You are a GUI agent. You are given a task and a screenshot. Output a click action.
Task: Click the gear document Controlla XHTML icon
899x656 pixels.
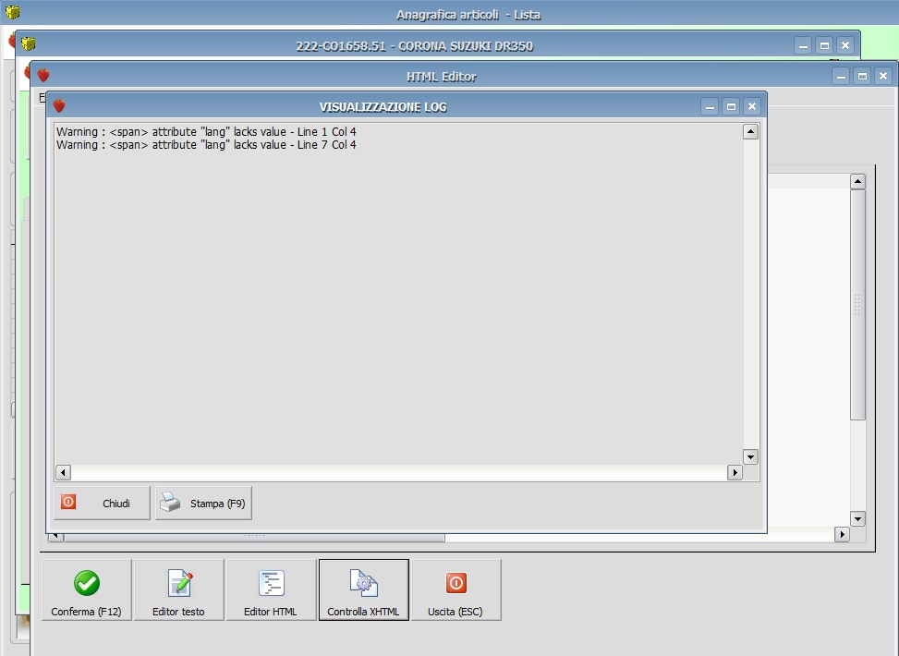click(363, 583)
